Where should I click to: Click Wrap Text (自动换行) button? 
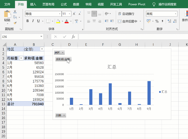pos(126,14)
